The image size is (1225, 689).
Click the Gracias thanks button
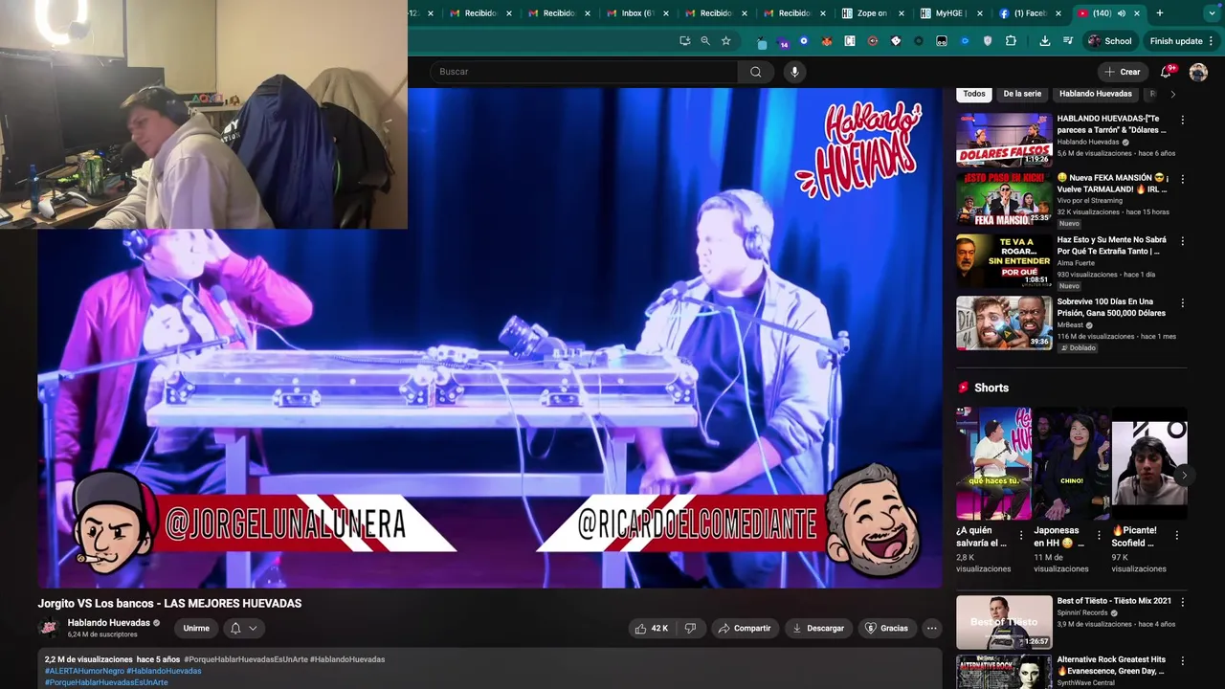click(x=886, y=628)
